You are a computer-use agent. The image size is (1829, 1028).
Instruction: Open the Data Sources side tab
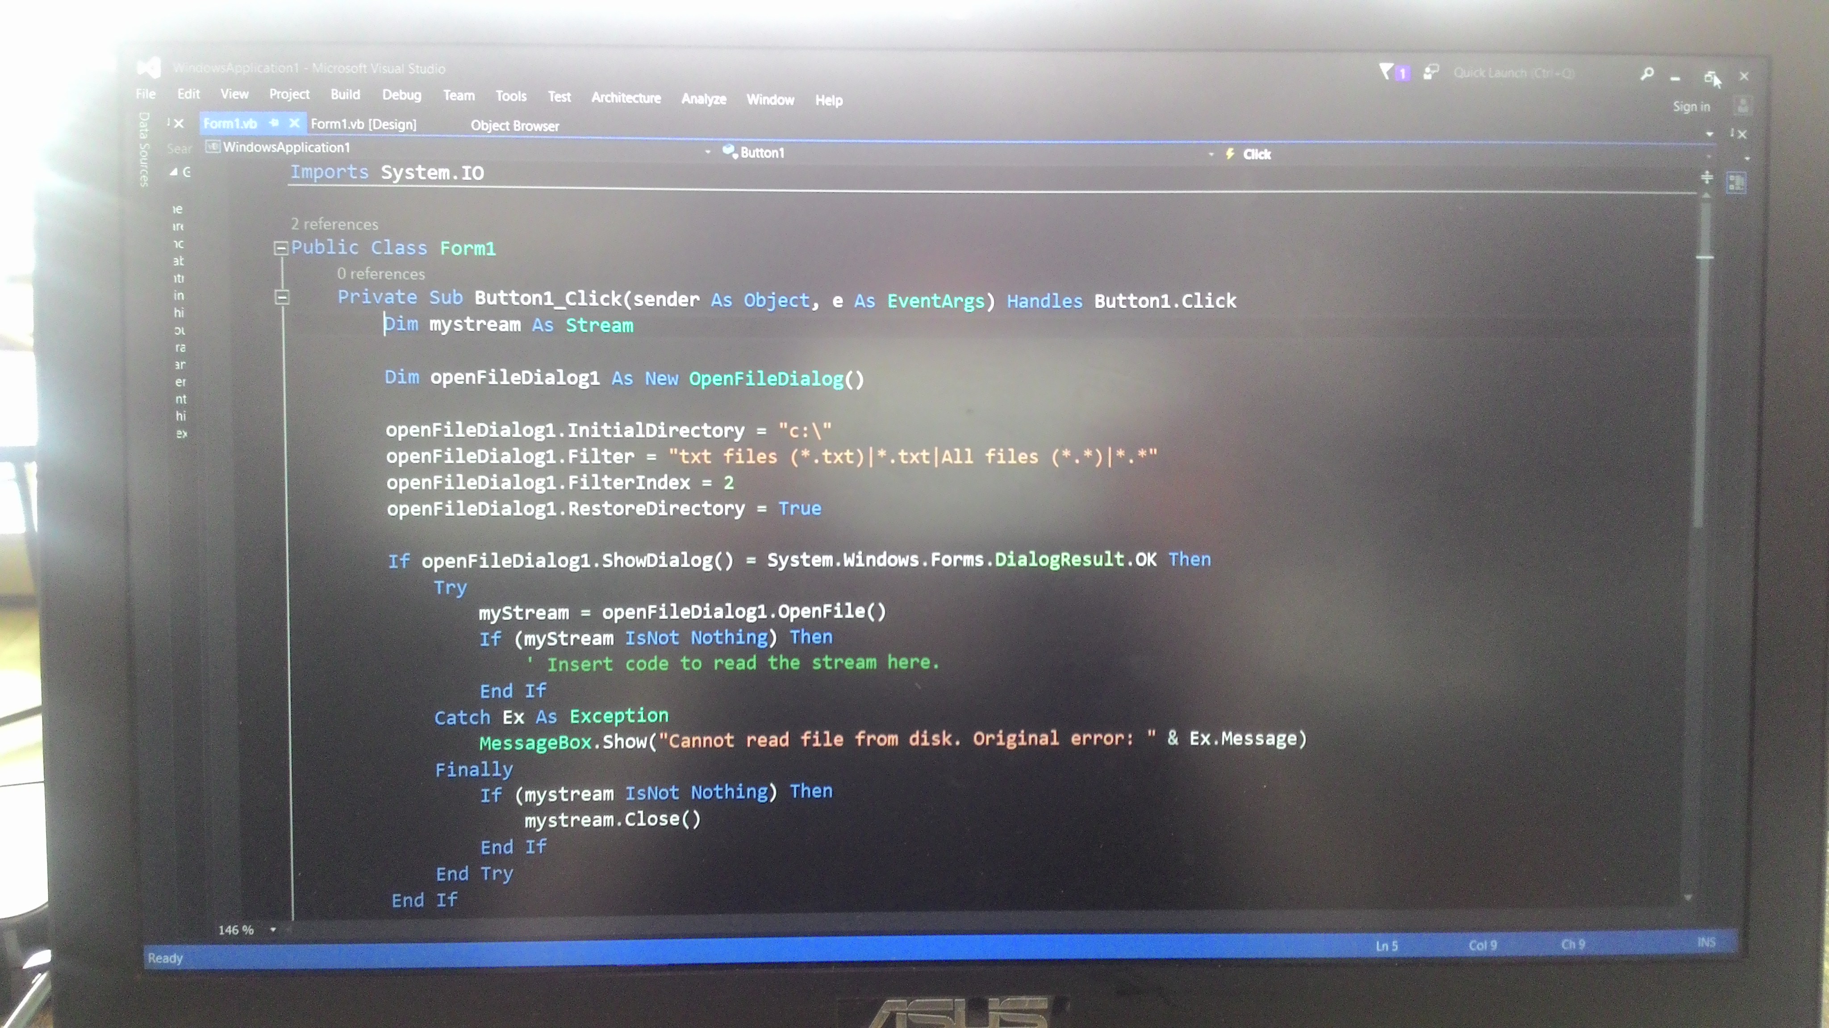point(144,149)
